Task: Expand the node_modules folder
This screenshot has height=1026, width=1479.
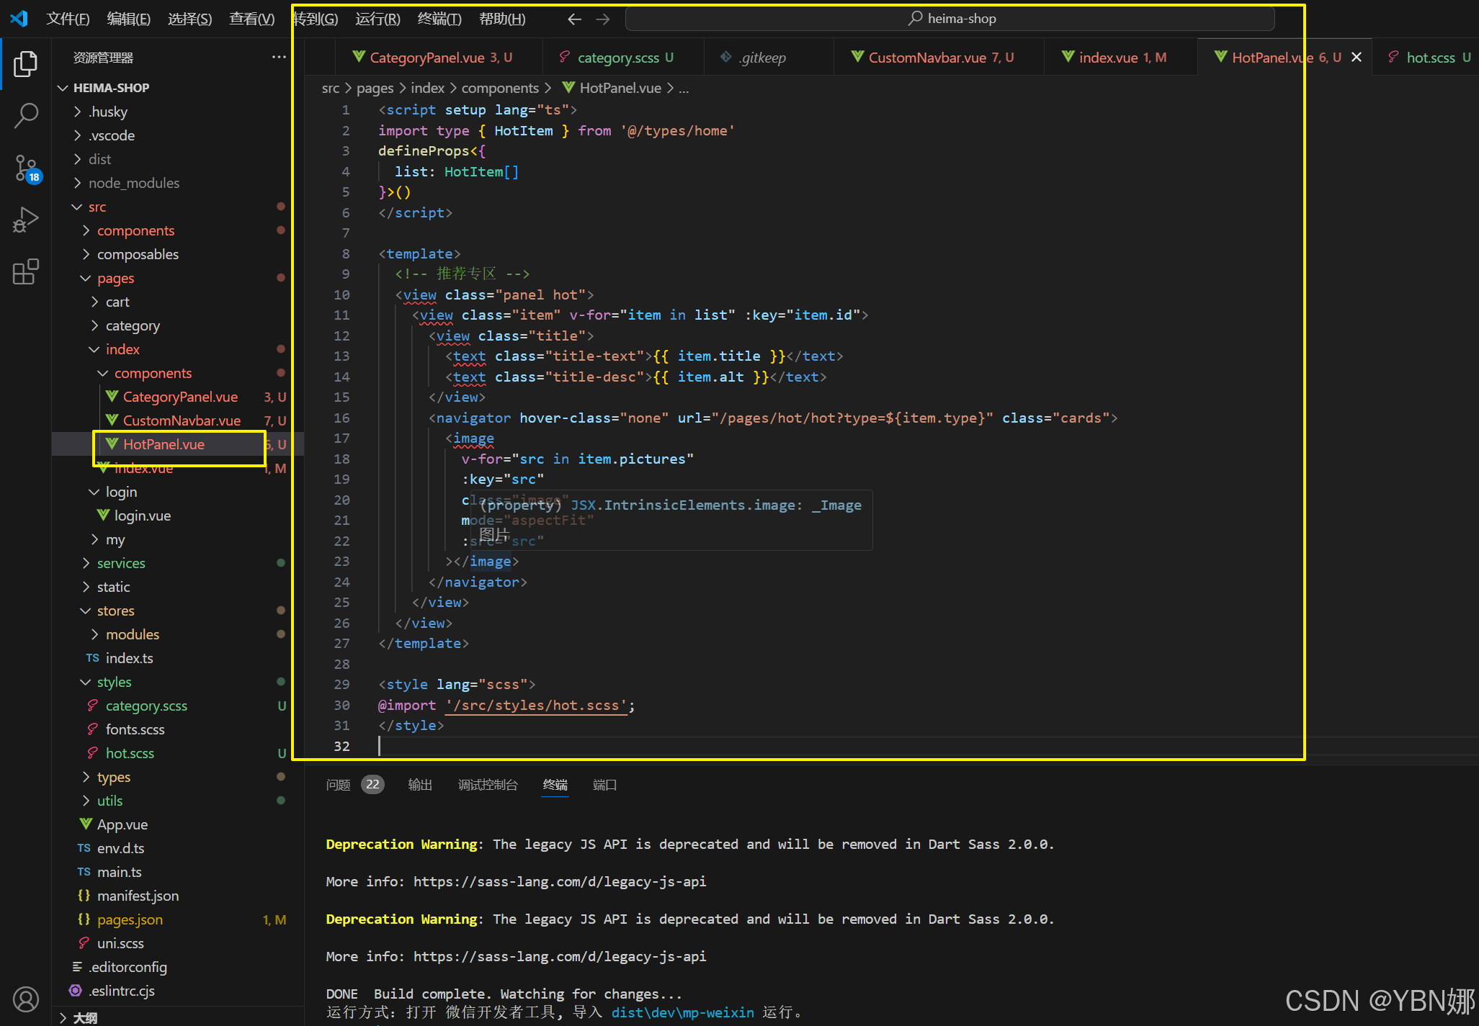Action: [133, 183]
